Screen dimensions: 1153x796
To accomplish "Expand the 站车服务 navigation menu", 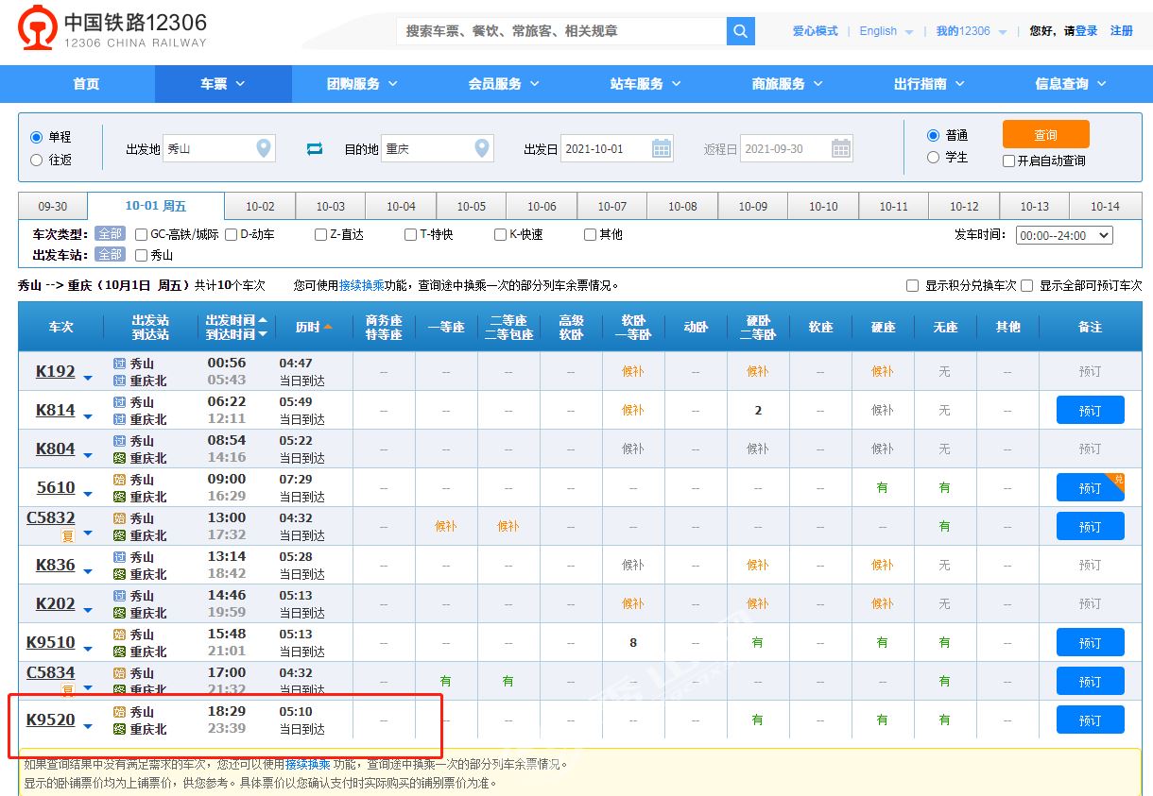I will click(x=646, y=84).
